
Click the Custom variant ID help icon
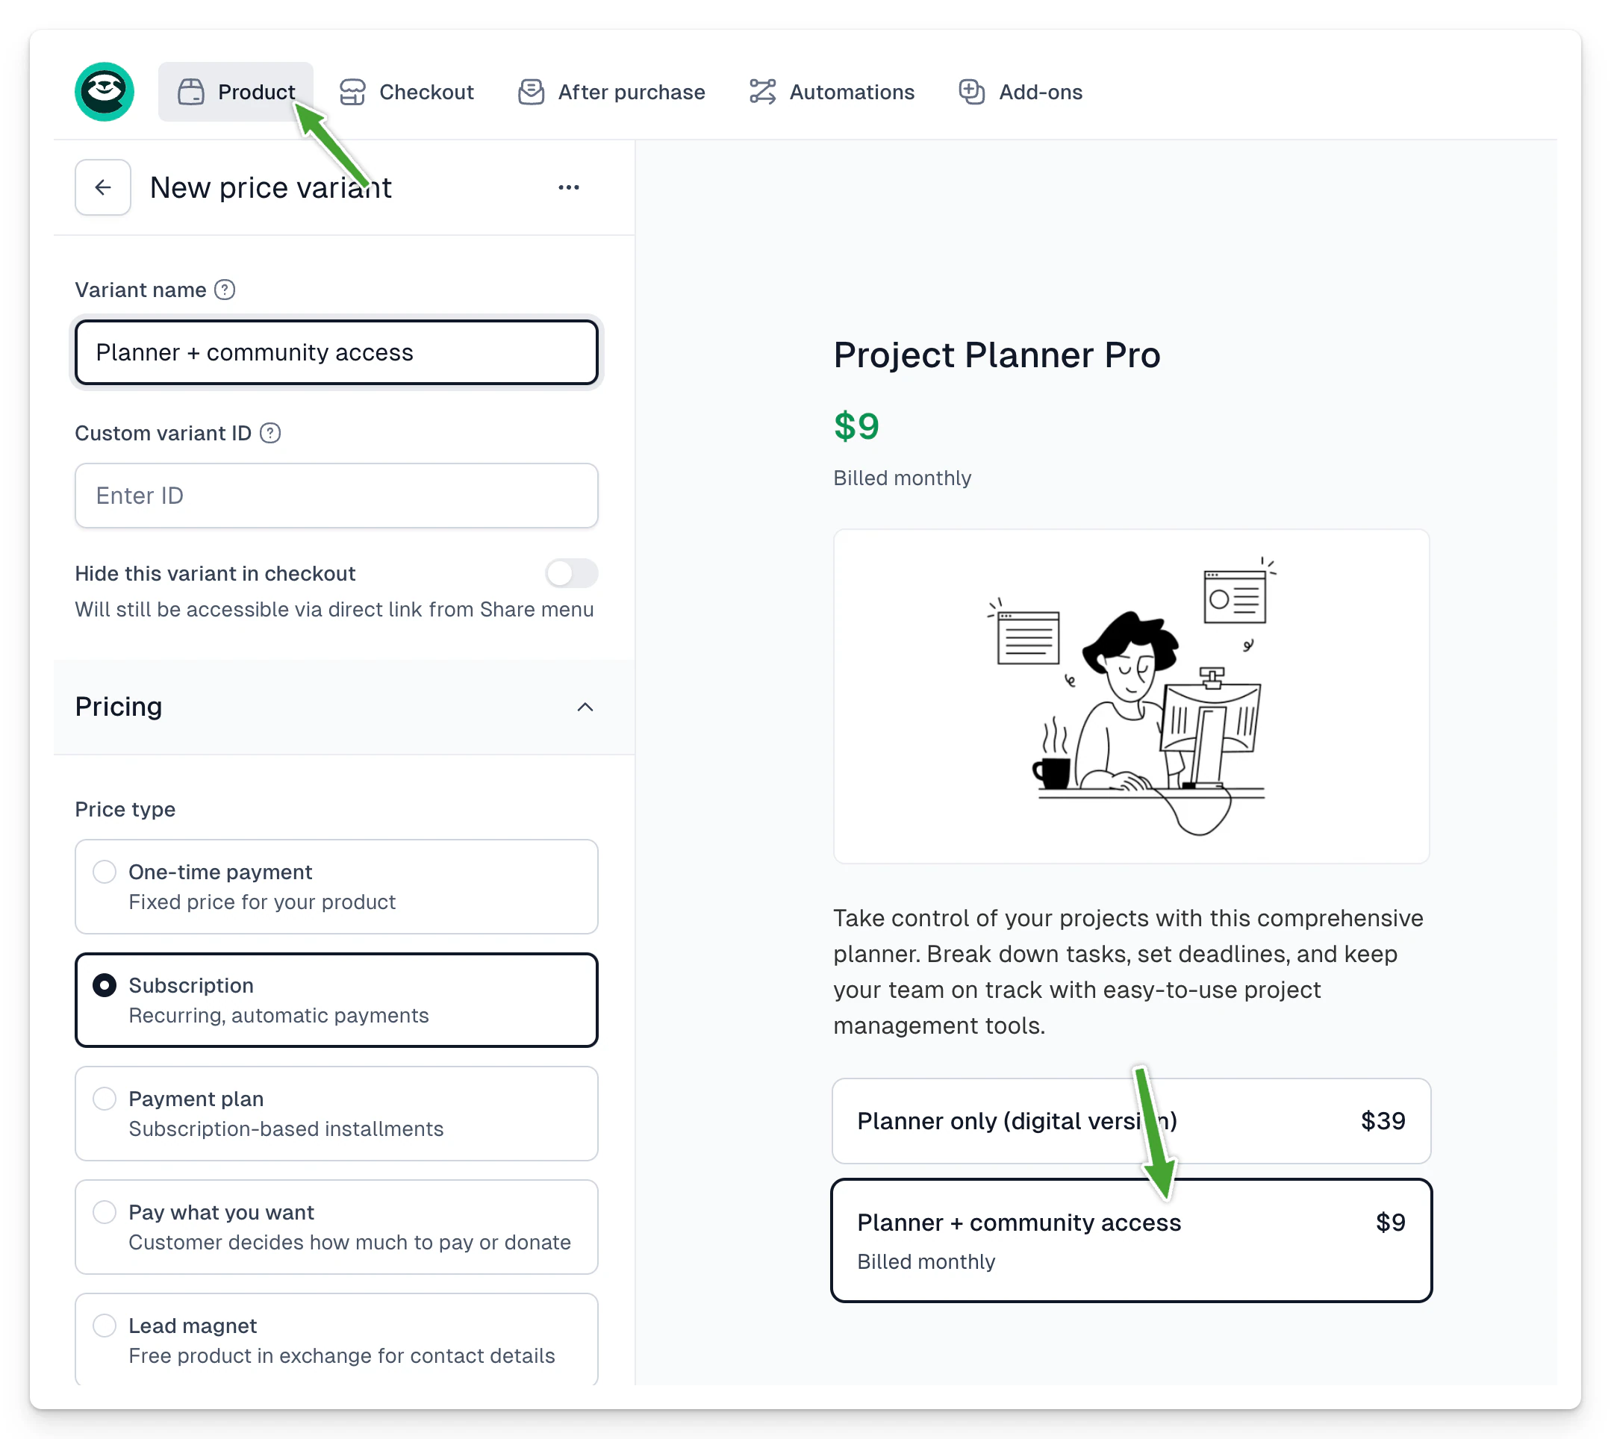[x=270, y=434]
